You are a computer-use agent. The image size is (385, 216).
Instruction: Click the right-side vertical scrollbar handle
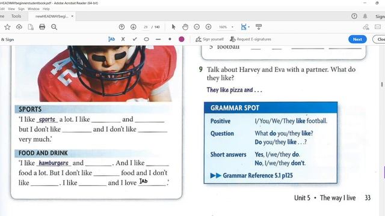click(382, 84)
